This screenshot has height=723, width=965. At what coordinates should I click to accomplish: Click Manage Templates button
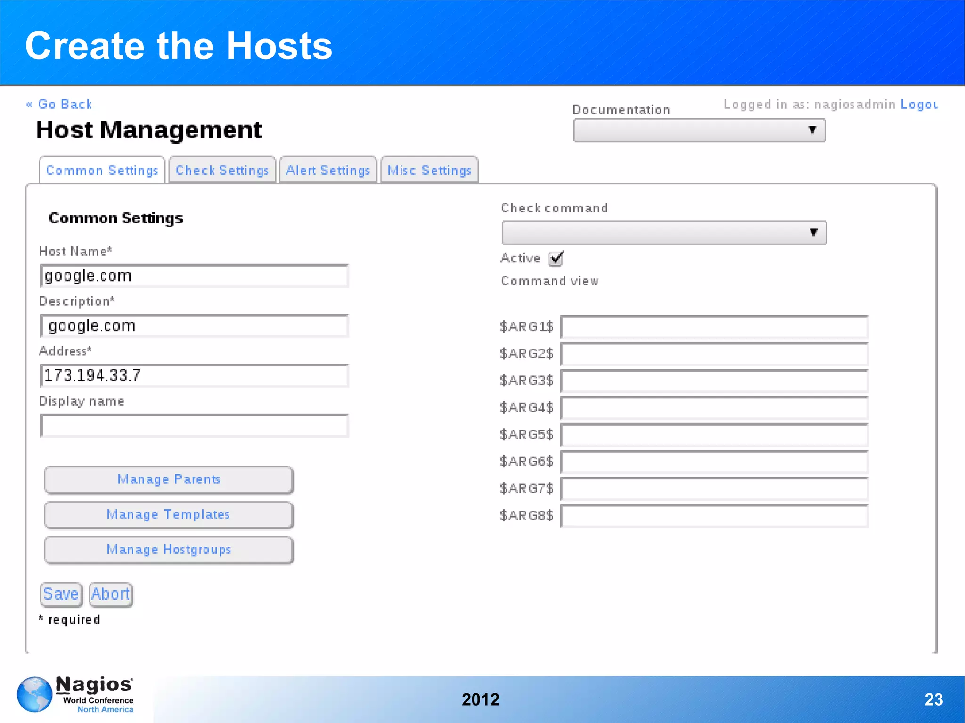point(169,514)
